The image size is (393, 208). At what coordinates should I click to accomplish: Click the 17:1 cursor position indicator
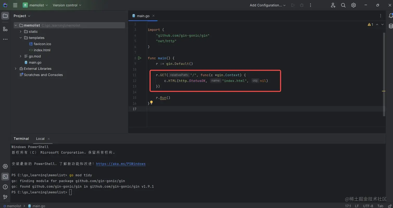pos(348,206)
